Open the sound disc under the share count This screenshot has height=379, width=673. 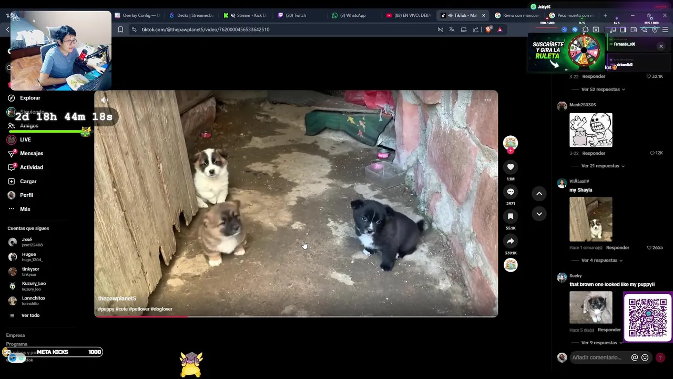510,265
